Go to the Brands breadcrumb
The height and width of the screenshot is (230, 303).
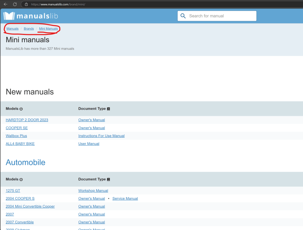[29, 29]
